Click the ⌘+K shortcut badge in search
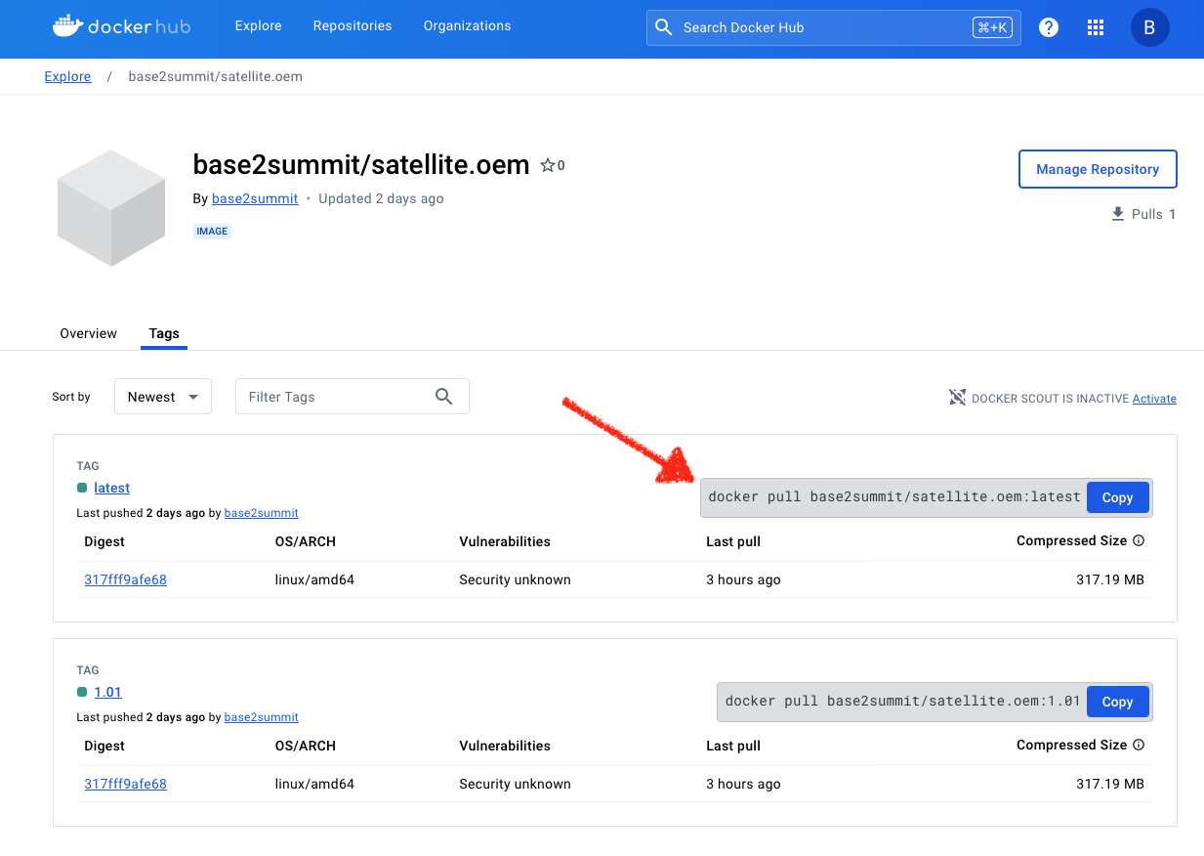Viewport: 1204px width, 856px height. point(992,27)
